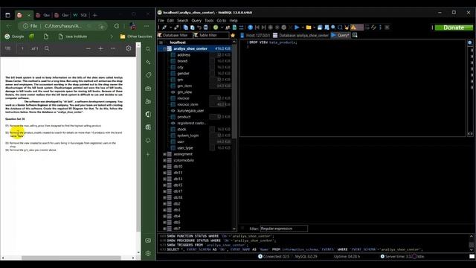Click the Table filter input field
The height and width of the screenshot is (268, 476).
click(210, 35)
